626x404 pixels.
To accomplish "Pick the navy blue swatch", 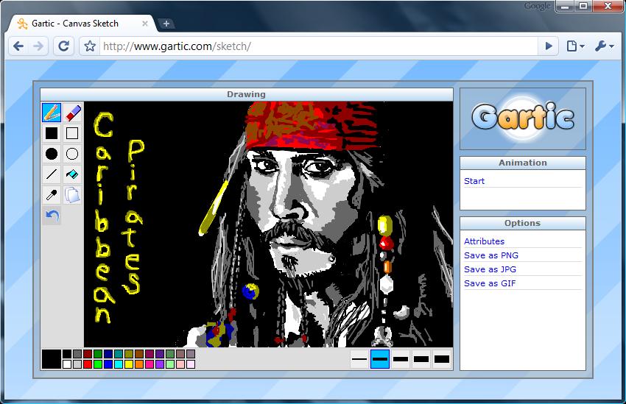I will [x=108, y=354].
